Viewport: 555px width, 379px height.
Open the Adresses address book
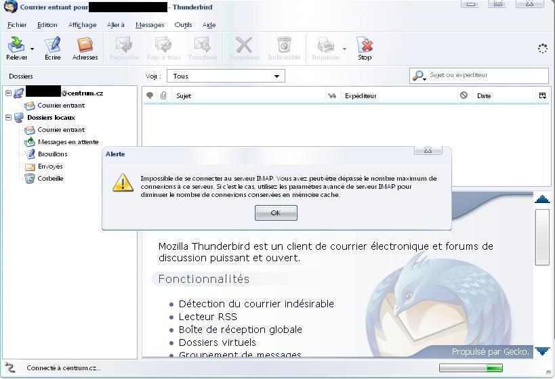point(85,45)
